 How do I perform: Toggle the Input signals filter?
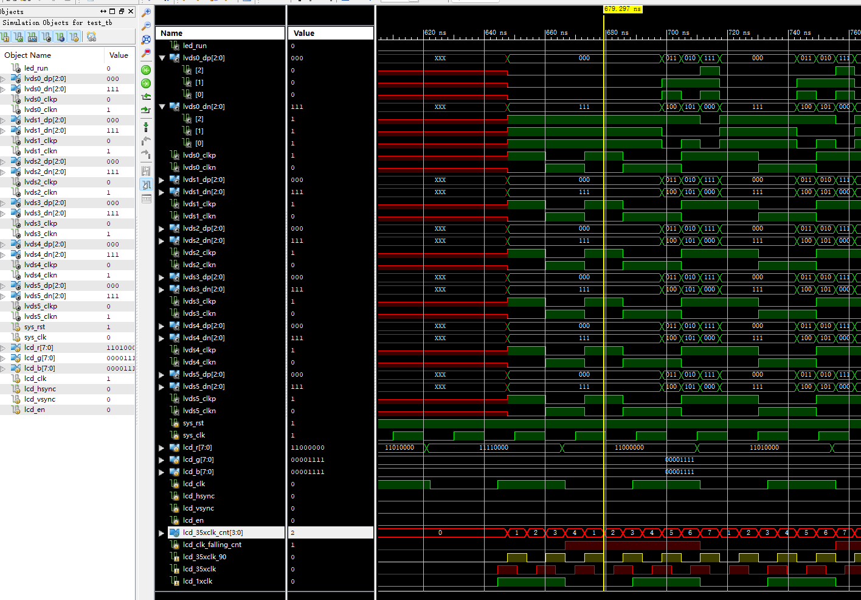(x=5, y=37)
